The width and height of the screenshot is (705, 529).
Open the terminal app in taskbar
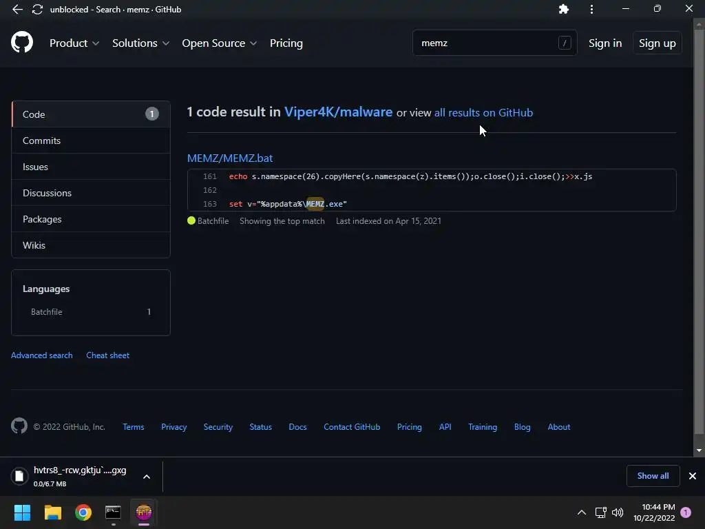click(113, 512)
